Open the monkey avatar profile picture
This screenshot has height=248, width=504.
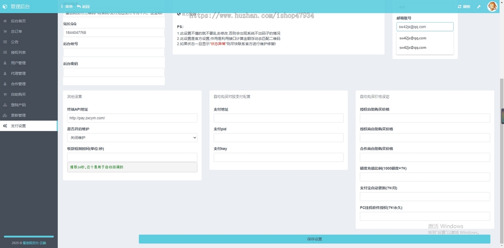click(x=492, y=6)
